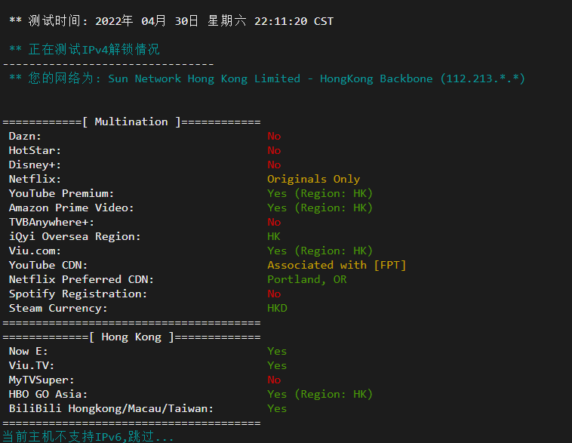Click HBO GO Asia Yes result
This screenshot has height=443, width=572.
[x=320, y=394]
